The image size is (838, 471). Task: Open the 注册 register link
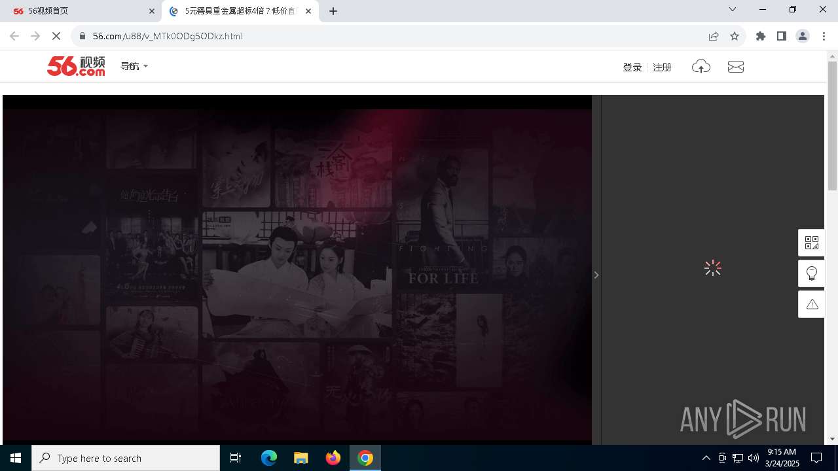[x=663, y=67]
